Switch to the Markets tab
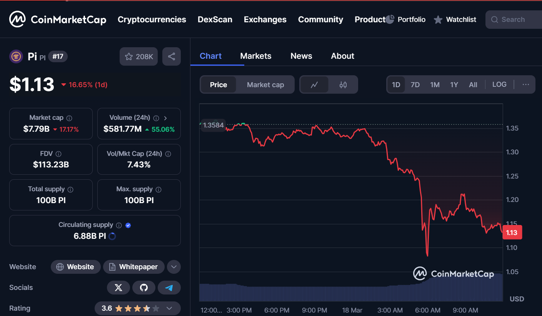542x316 pixels. tap(255, 56)
